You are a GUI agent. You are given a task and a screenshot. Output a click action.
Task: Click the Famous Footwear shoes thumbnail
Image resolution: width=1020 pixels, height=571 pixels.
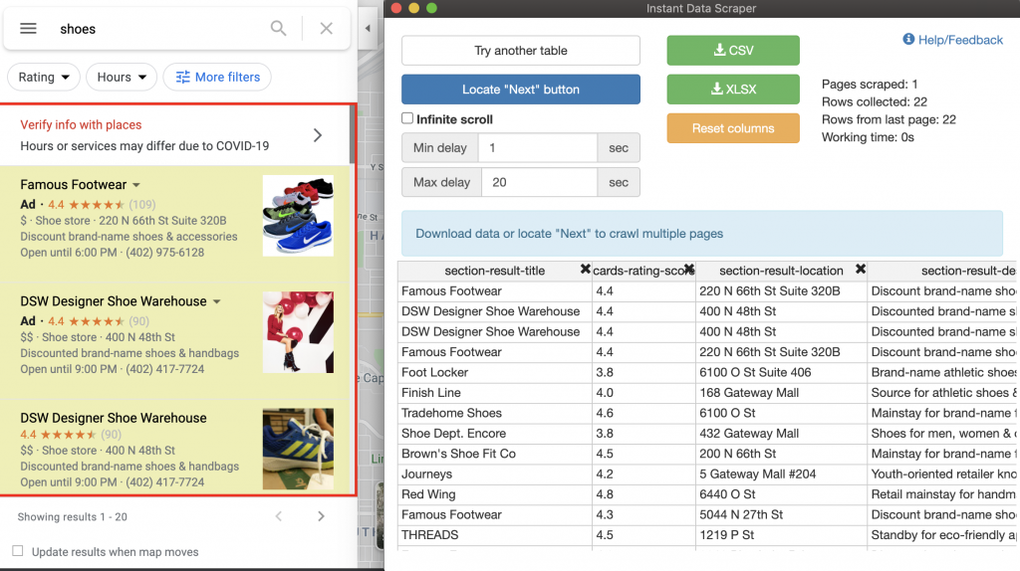(298, 215)
